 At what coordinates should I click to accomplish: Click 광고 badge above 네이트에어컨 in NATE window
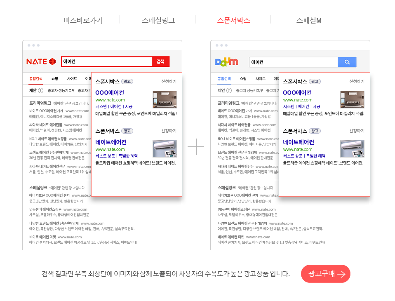(x=127, y=131)
